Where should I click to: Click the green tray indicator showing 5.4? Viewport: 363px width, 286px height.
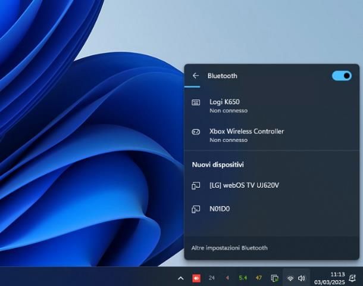(x=243, y=278)
